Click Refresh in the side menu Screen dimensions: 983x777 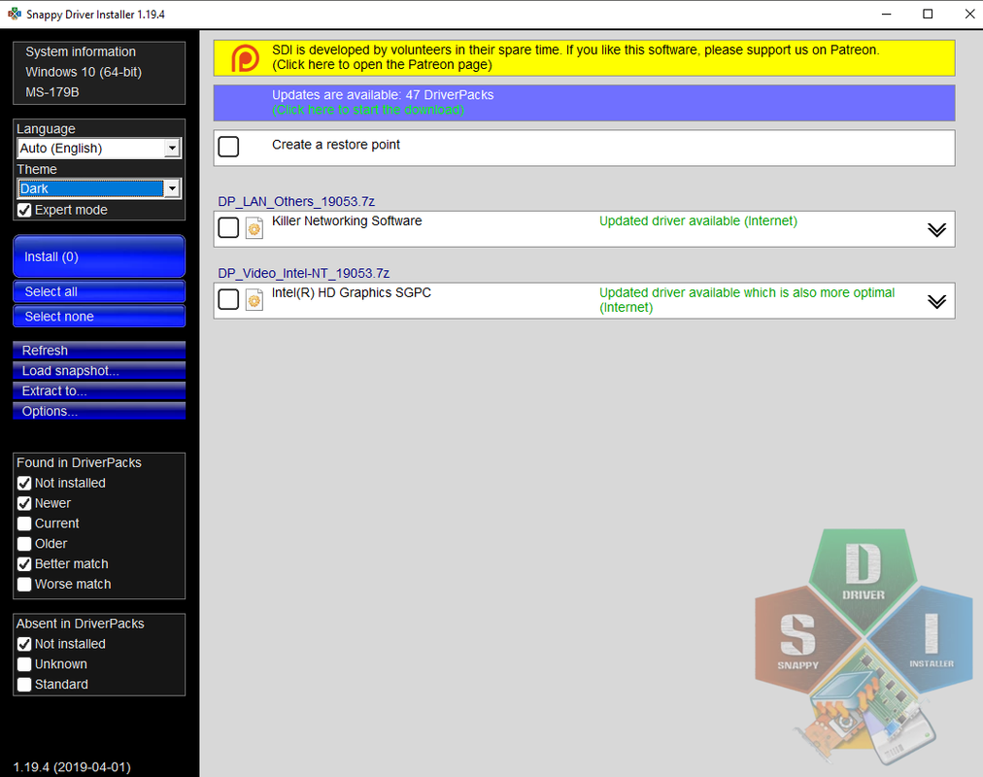[99, 351]
